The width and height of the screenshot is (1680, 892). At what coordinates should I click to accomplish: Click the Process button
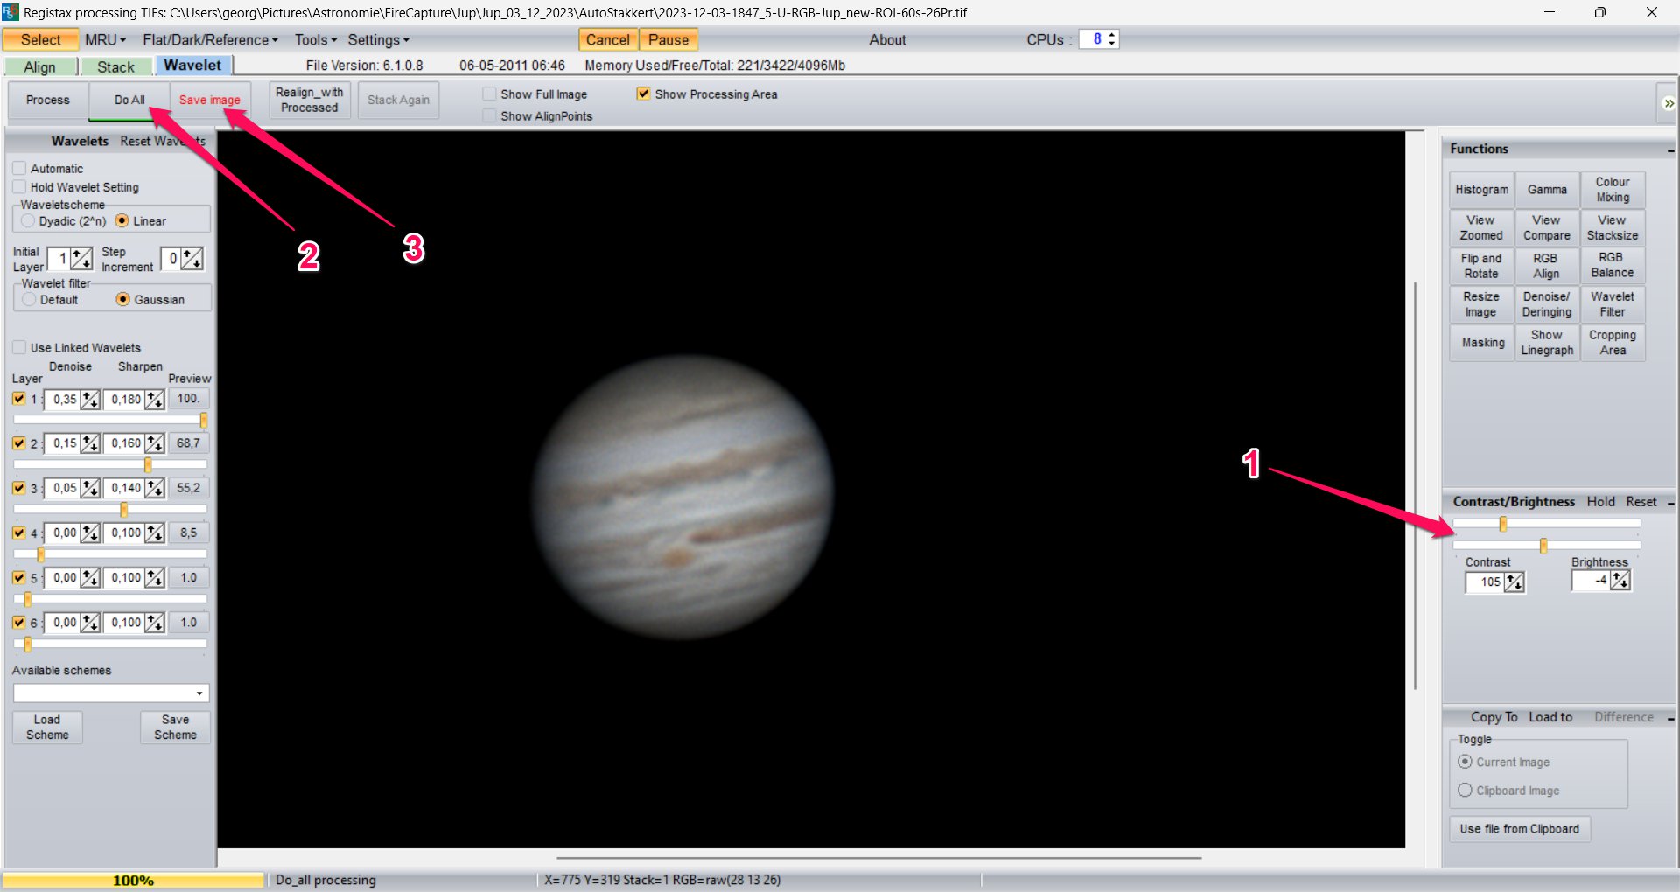(x=48, y=101)
